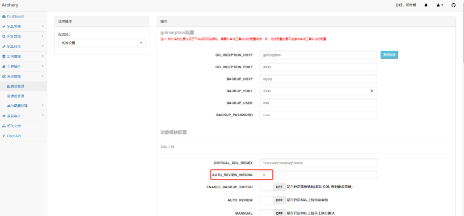This screenshot has height=216, width=464.
Task: Click the SQL上线 subsection label
Action: 167,147
